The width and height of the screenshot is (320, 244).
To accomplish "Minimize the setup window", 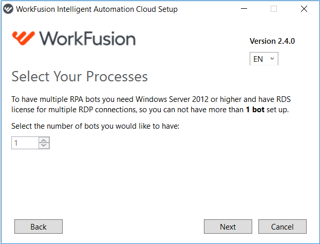I will (x=244, y=9).
